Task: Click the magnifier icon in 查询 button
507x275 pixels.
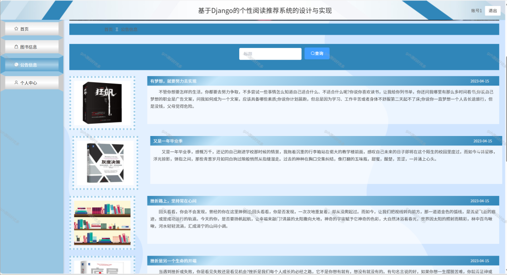Action: (313, 53)
